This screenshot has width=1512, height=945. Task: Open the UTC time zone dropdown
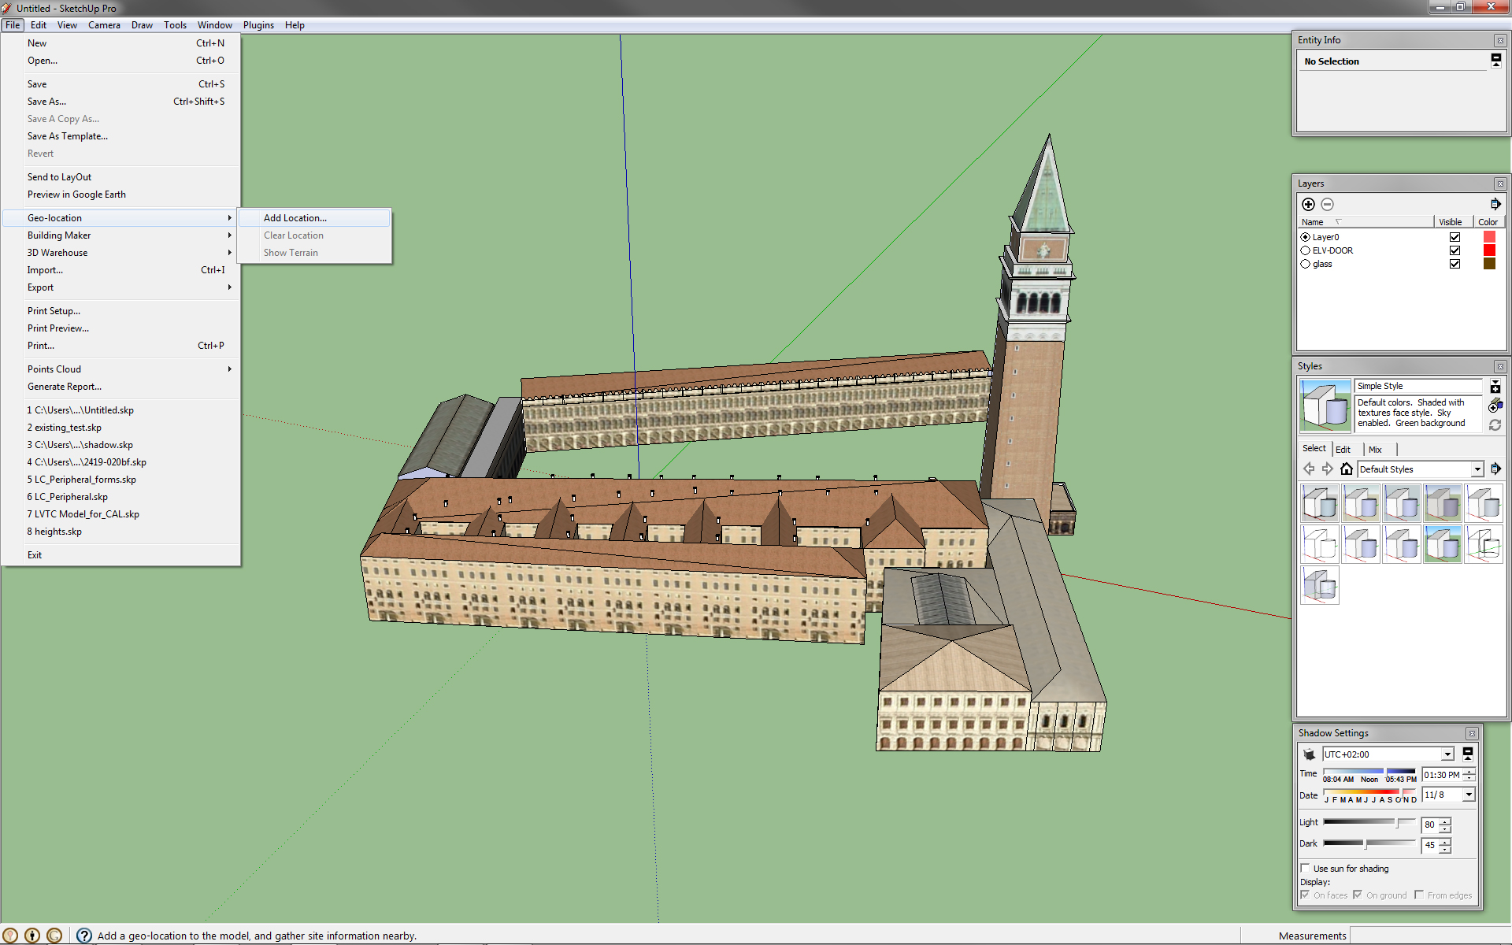tap(1447, 754)
